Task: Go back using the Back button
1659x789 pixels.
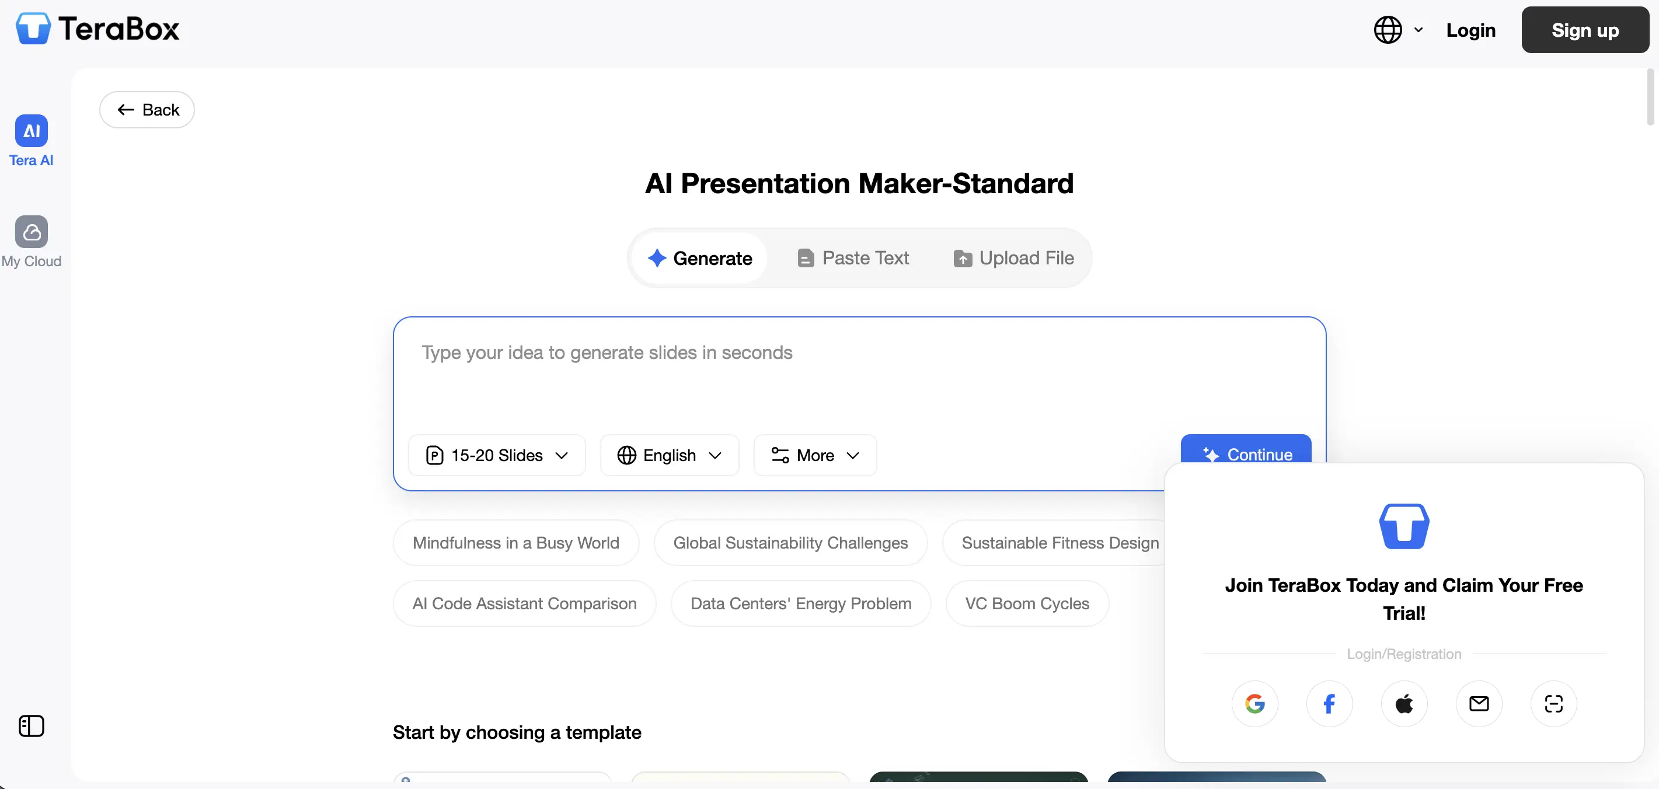Action: tap(147, 110)
